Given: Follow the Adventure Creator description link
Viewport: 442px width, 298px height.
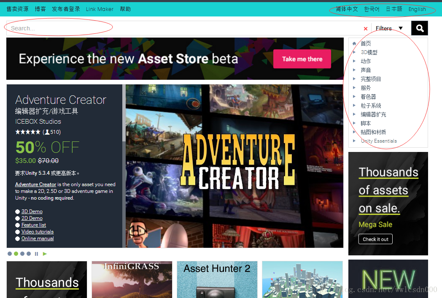Looking at the screenshot, I should pos(36,184).
